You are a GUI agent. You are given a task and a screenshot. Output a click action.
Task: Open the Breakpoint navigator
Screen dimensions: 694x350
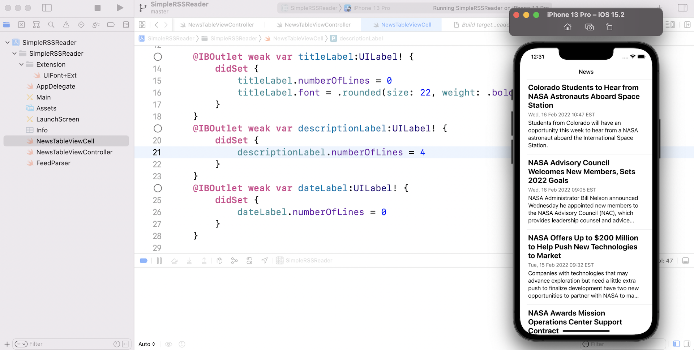coord(111,25)
